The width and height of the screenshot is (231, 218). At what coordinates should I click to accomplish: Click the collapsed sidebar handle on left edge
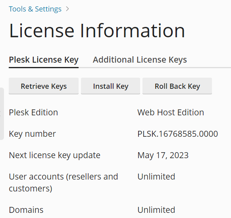2,114
